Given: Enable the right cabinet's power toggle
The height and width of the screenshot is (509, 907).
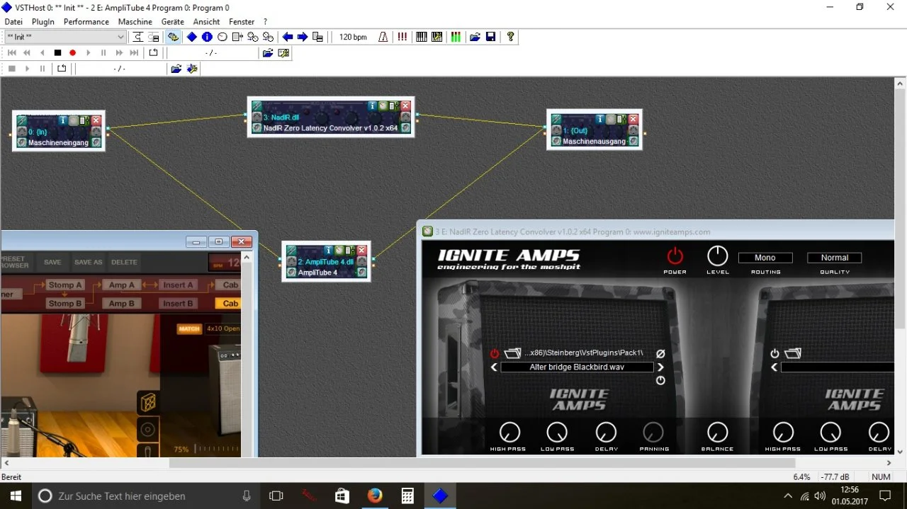Looking at the screenshot, I should pyautogui.click(x=774, y=353).
